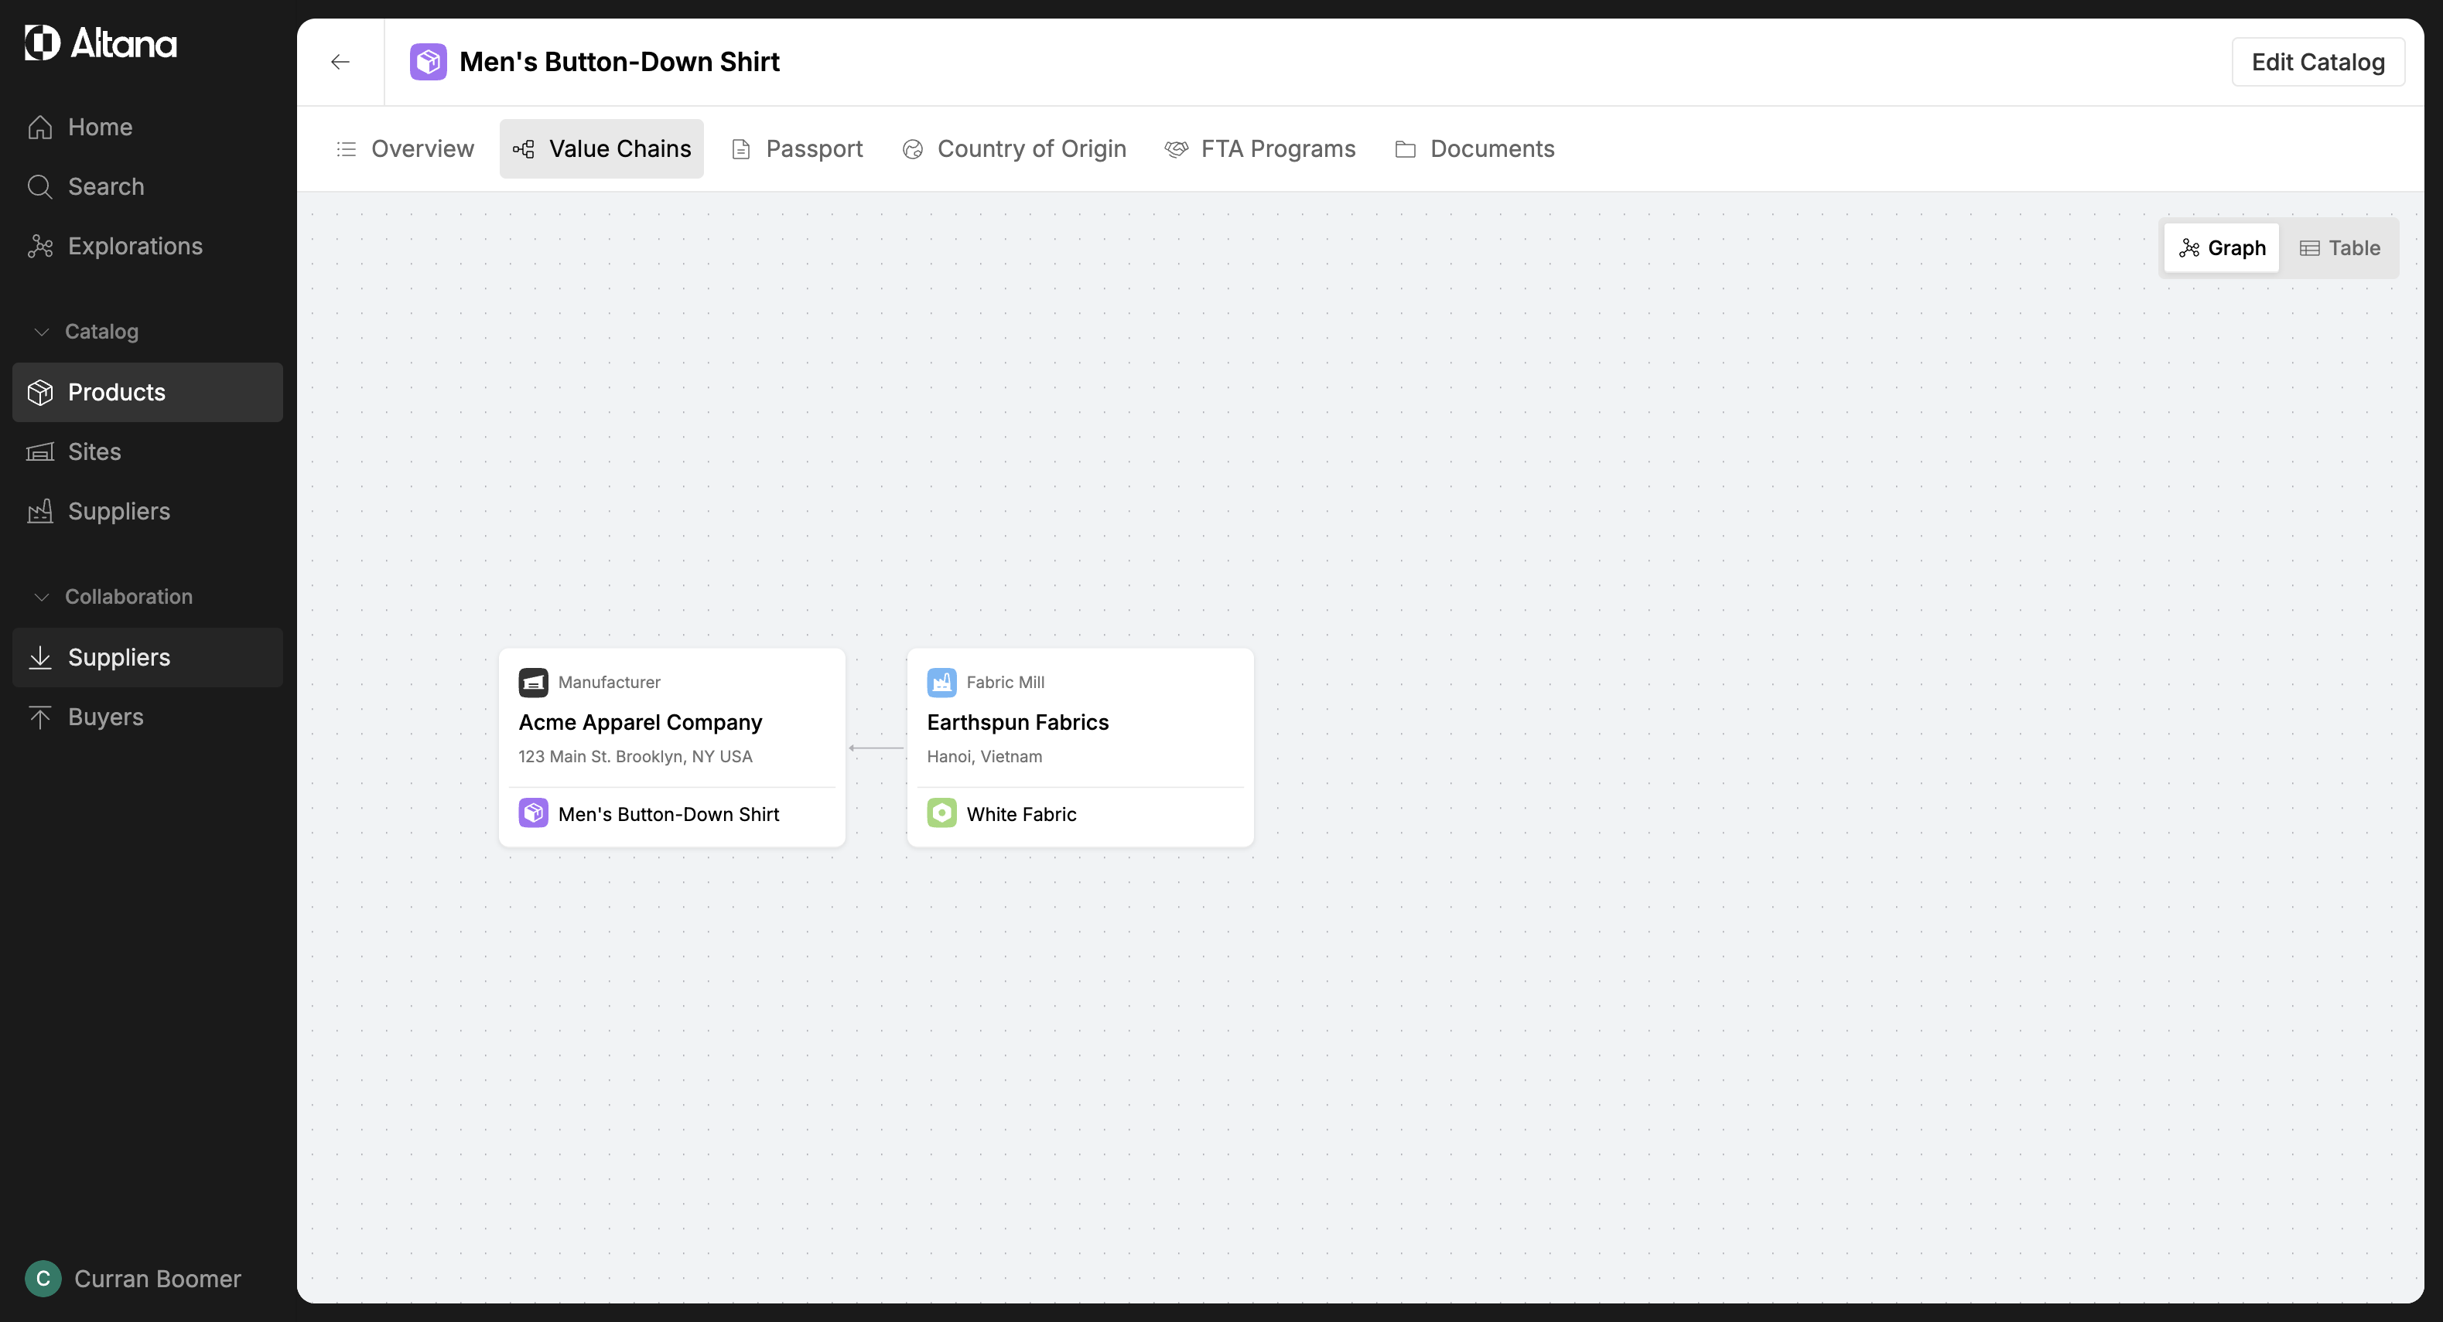This screenshot has width=2443, height=1322.
Task: Click the Altana logo
Action: [x=101, y=43]
